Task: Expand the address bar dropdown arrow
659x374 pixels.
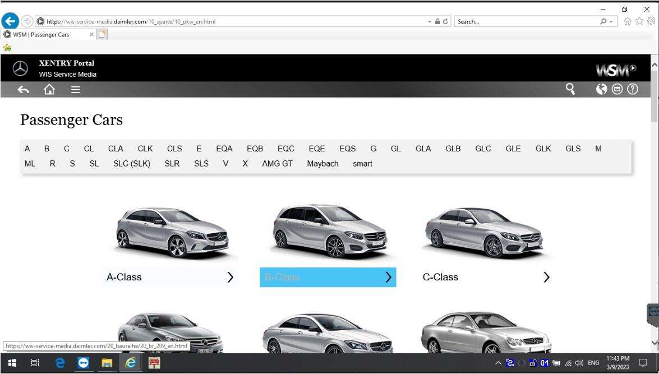Action: click(430, 21)
